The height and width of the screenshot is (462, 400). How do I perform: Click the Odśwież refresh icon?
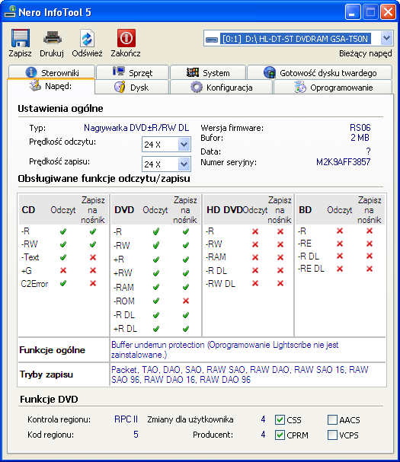coord(87,38)
